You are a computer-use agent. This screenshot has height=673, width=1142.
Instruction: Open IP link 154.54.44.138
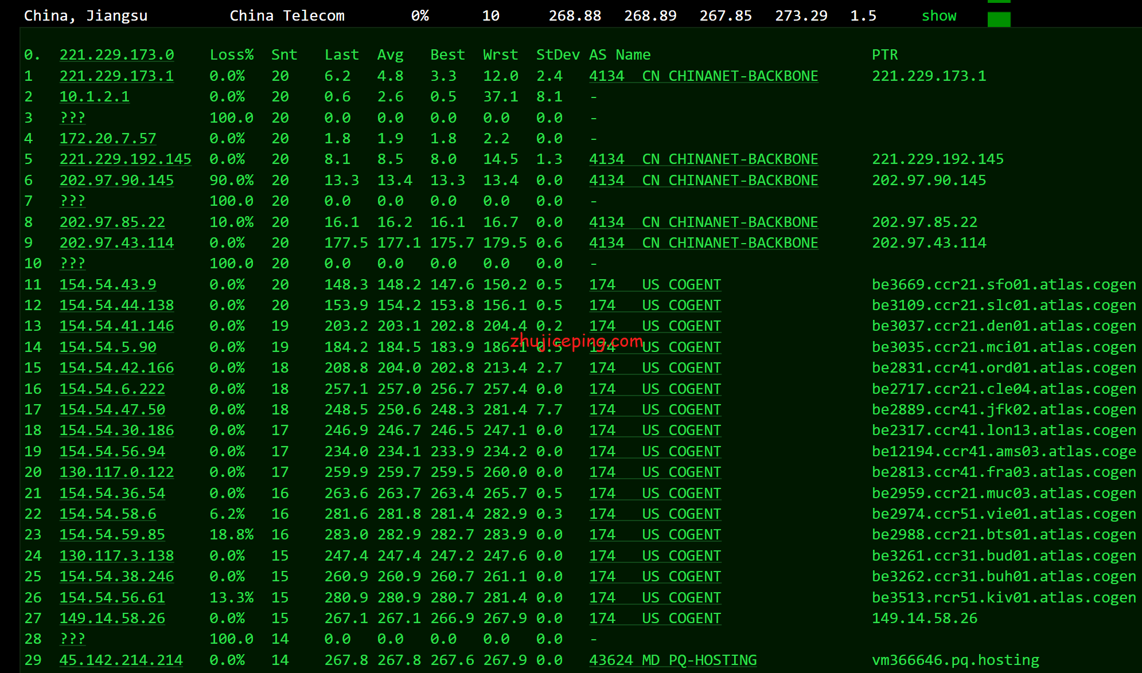point(116,305)
